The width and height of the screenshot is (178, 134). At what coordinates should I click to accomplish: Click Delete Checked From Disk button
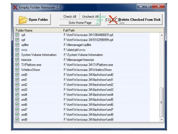pyautogui.click(x=135, y=19)
